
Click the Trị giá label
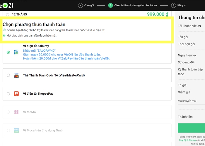(x=182, y=85)
